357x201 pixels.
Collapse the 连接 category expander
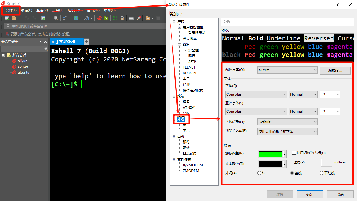[x=174, y=22]
